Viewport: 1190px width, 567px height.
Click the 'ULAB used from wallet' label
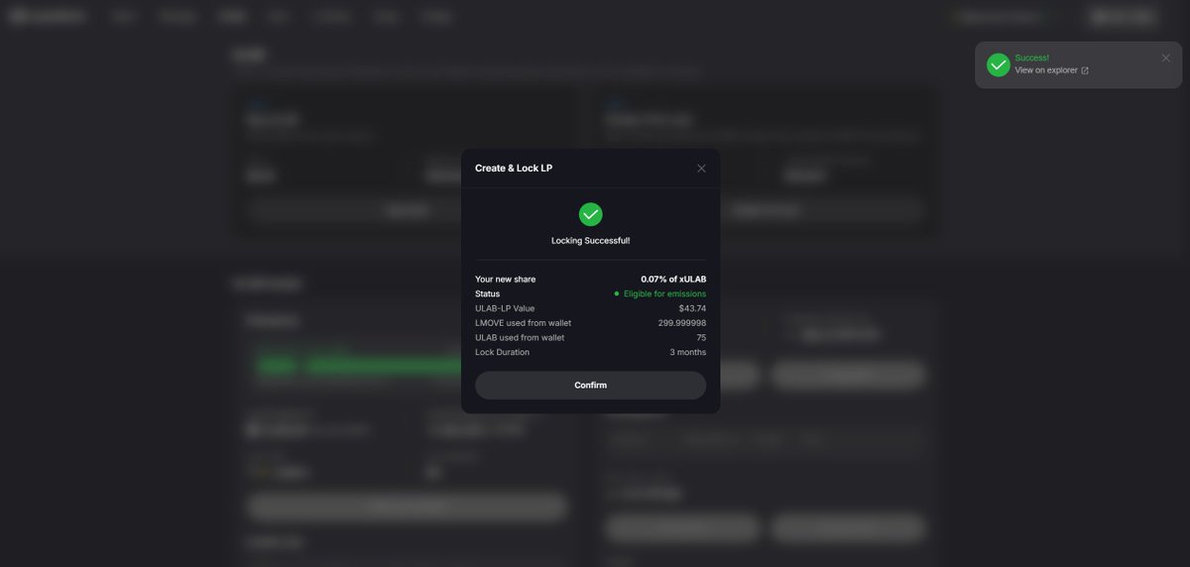click(x=520, y=338)
